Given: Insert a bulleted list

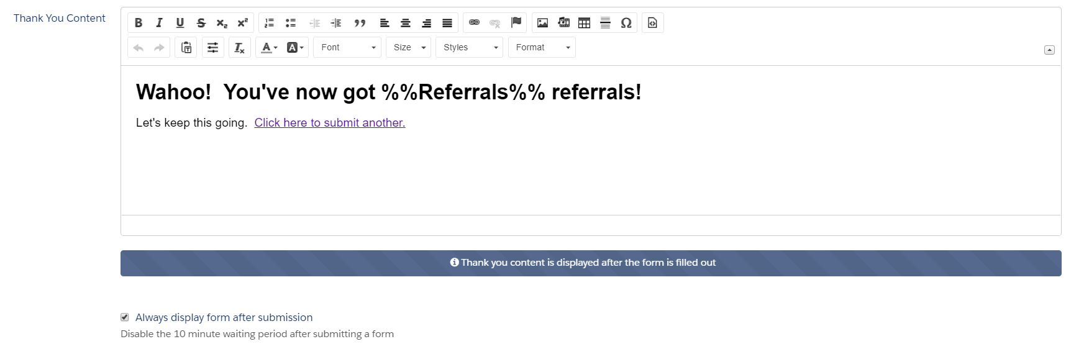Looking at the screenshot, I should point(290,23).
